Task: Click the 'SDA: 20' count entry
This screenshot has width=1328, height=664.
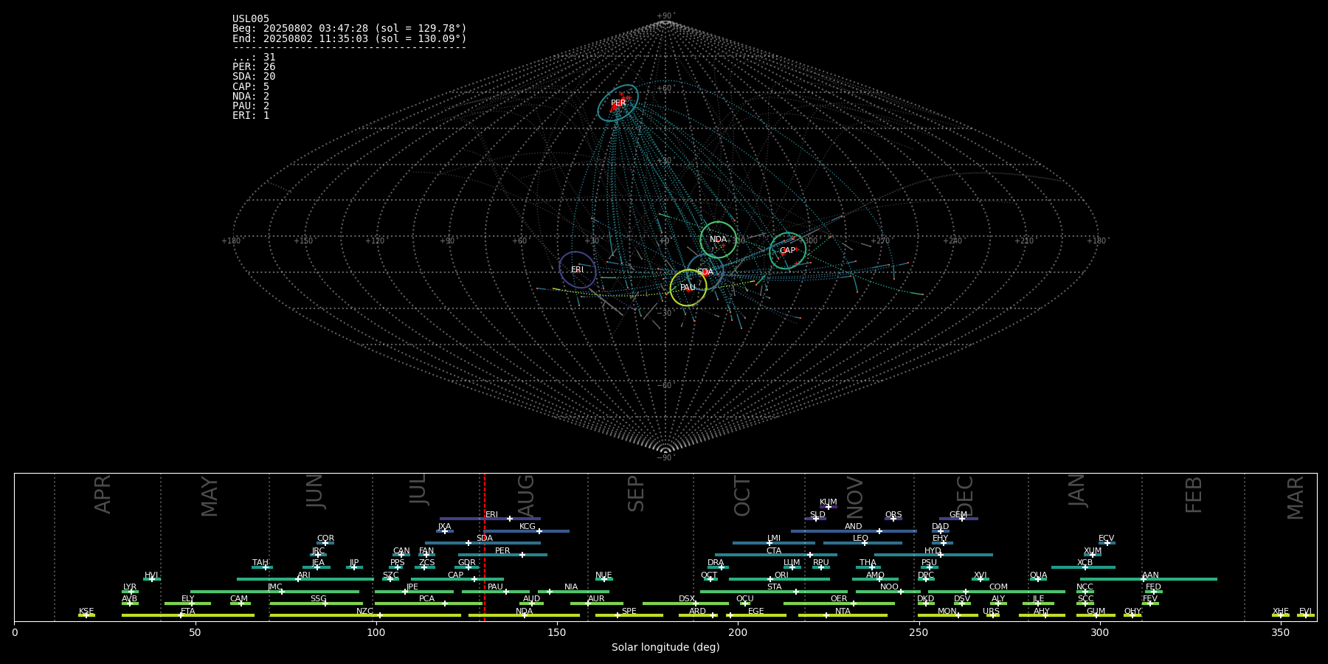Action: click(254, 77)
